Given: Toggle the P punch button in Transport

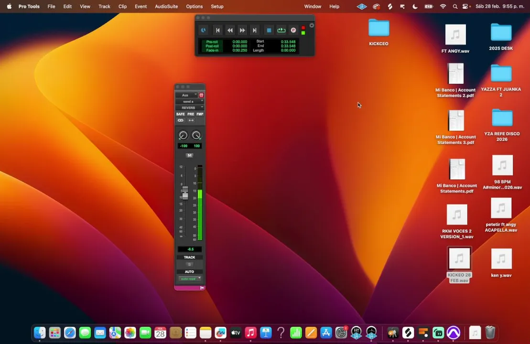Looking at the screenshot, I should click(x=293, y=30).
